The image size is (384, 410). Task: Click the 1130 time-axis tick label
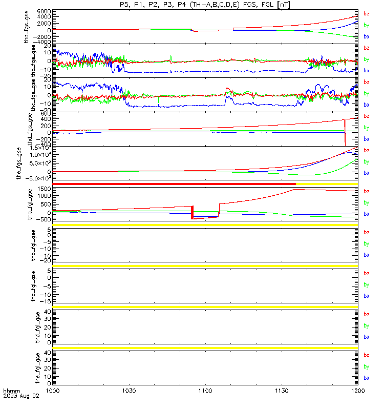(282, 391)
